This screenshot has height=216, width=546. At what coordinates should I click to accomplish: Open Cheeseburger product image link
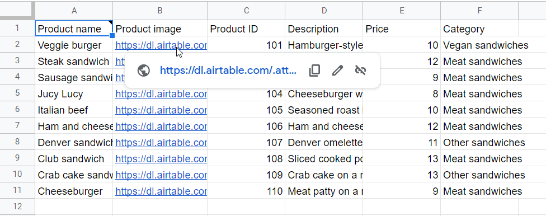(161, 191)
